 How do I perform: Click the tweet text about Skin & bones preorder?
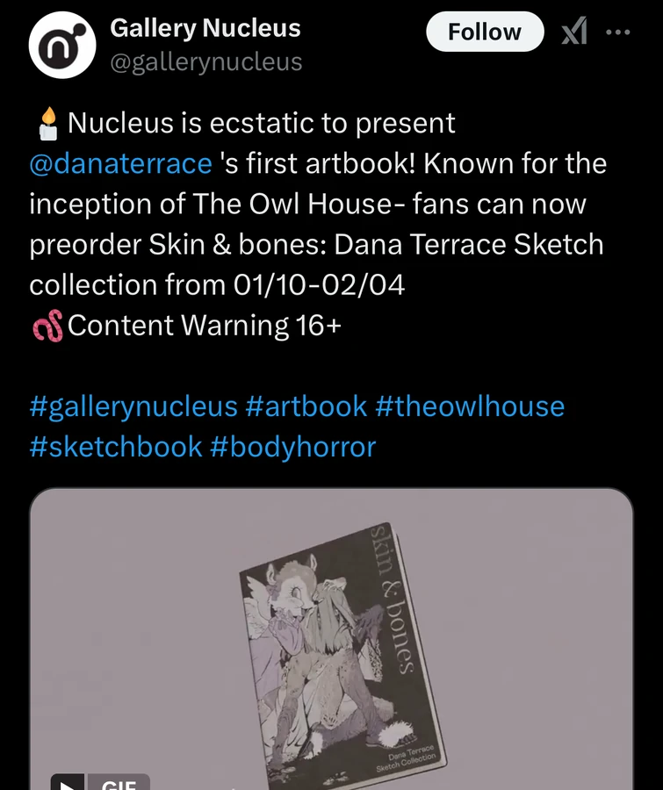318,204
